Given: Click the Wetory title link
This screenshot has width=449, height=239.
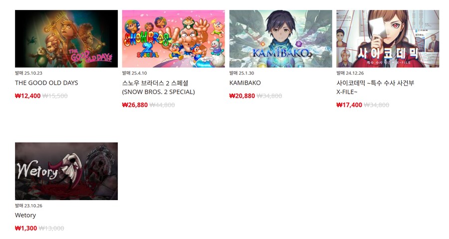Looking at the screenshot, I should (25, 215).
